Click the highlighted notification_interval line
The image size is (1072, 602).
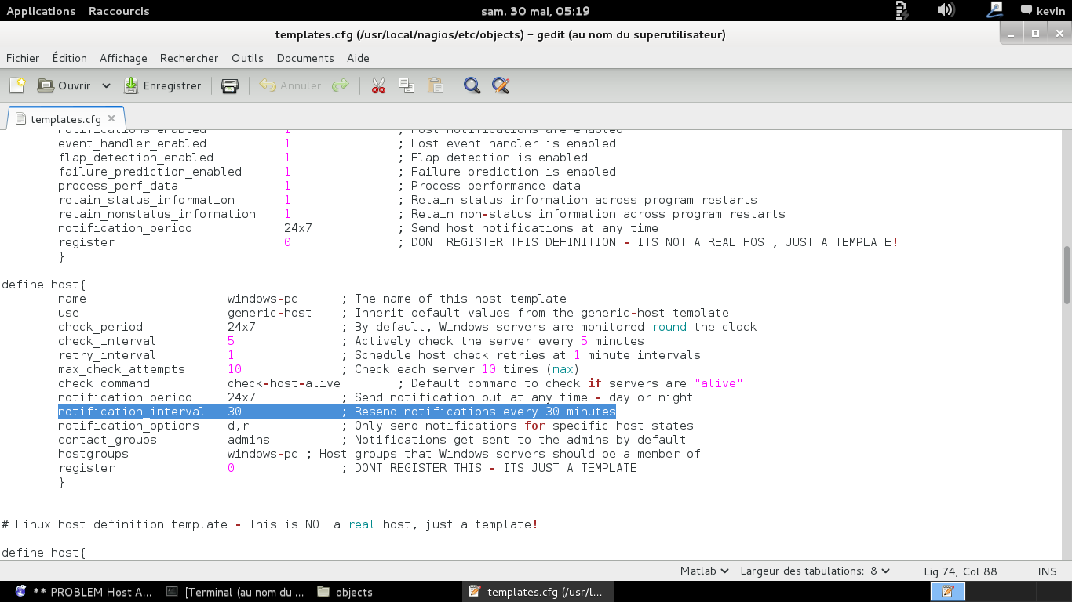(x=337, y=412)
